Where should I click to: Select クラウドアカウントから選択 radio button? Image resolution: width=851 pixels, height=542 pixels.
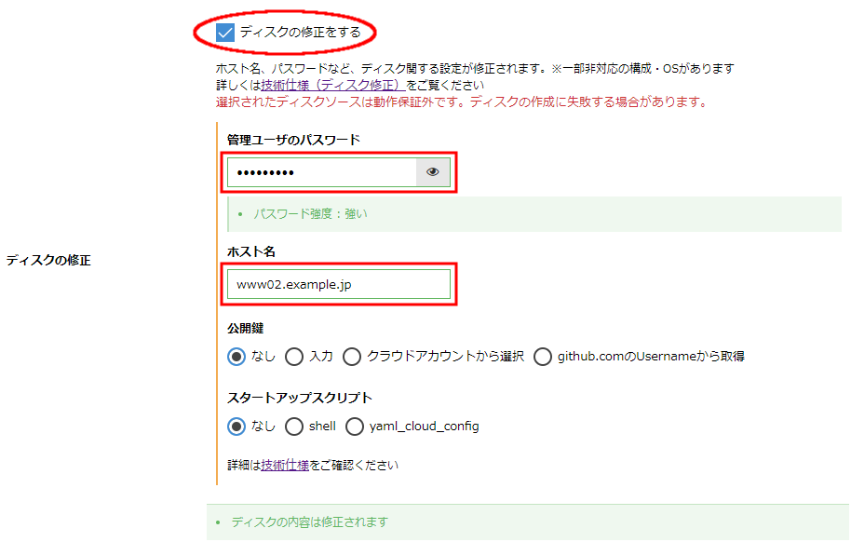point(352,356)
